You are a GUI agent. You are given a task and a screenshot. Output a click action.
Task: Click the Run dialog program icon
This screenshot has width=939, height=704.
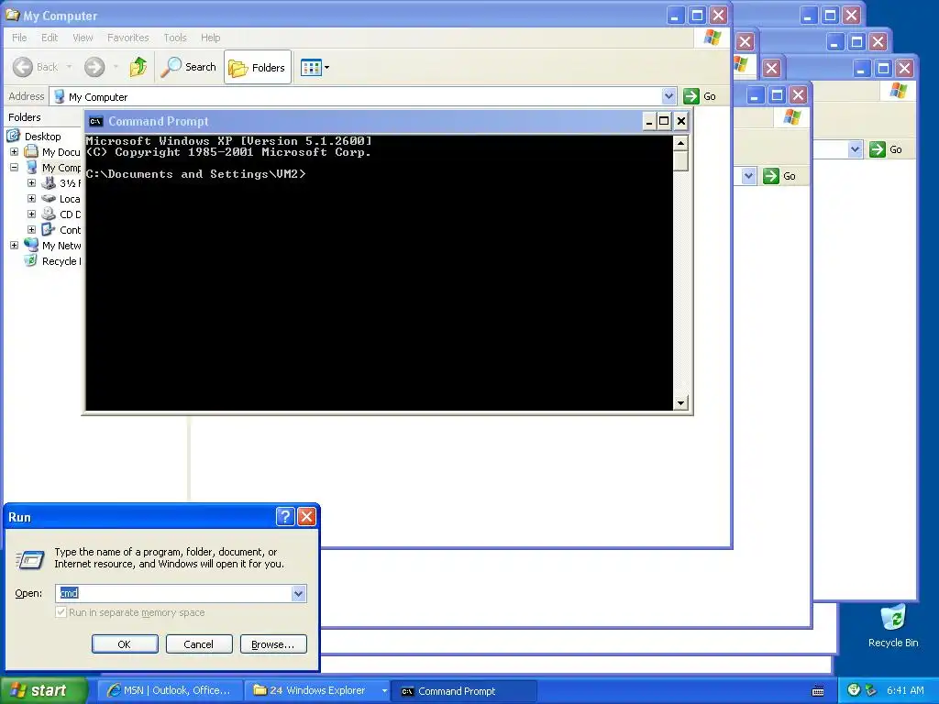(x=30, y=560)
